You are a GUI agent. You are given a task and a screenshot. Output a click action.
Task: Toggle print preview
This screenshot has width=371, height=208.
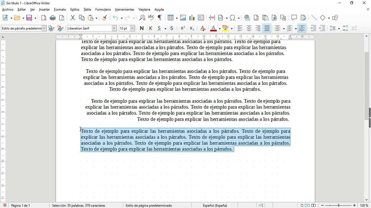(x=62, y=18)
